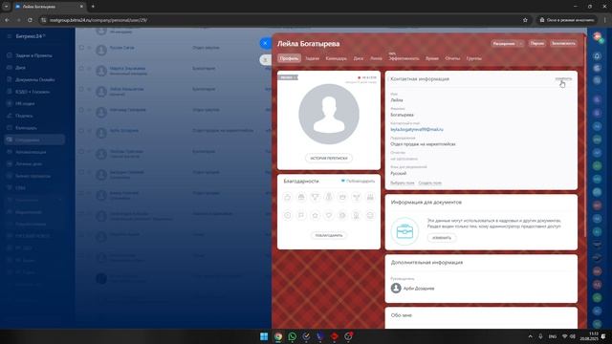Switch to the Профиль tab
The height and width of the screenshot is (344, 612).
289,58
